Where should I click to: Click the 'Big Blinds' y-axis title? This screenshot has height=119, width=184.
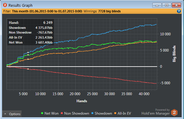tap(174, 54)
